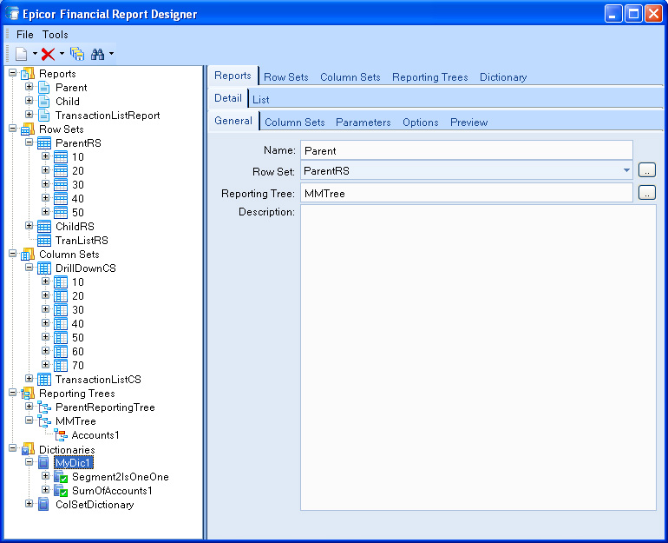Collapse the Reports root node

tap(13, 73)
